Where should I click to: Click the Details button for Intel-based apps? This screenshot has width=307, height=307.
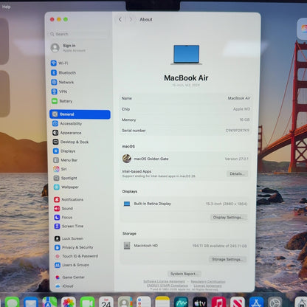(x=237, y=173)
